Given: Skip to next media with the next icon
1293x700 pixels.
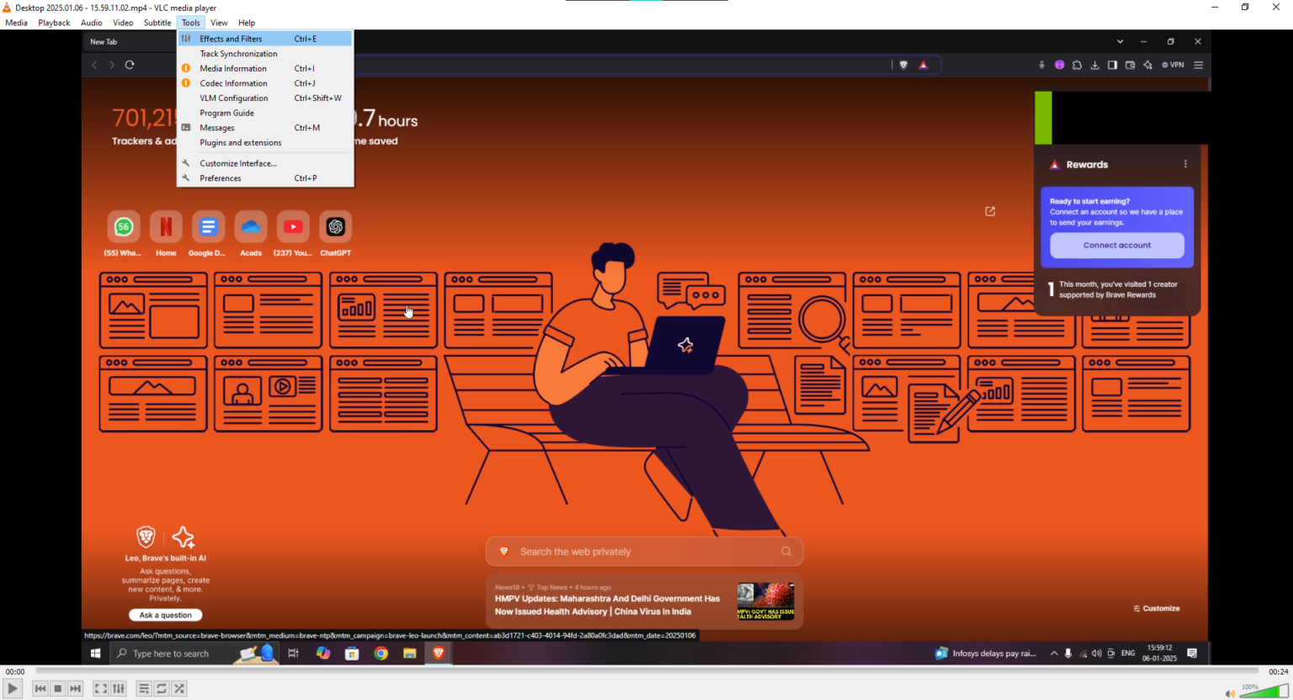Looking at the screenshot, I should 75,688.
